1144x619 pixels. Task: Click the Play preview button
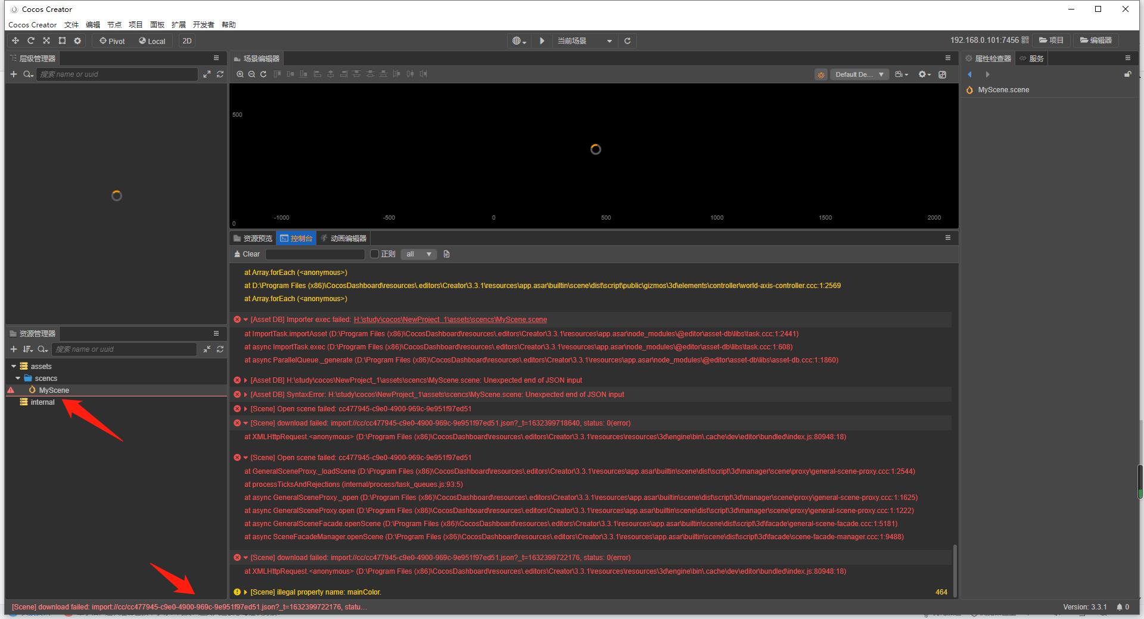(x=542, y=41)
